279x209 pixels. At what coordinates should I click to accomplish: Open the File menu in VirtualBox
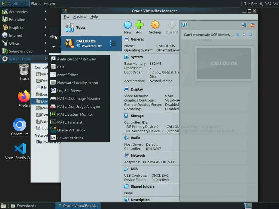pyautogui.click(x=66, y=17)
